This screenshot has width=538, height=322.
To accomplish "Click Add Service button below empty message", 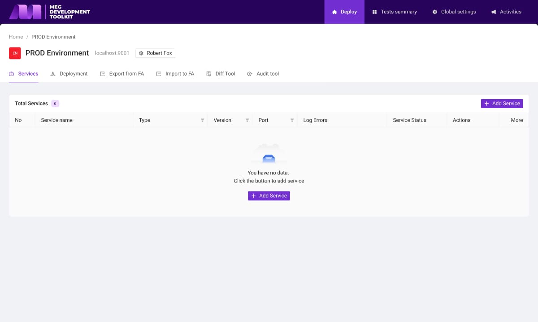I will (269, 196).
